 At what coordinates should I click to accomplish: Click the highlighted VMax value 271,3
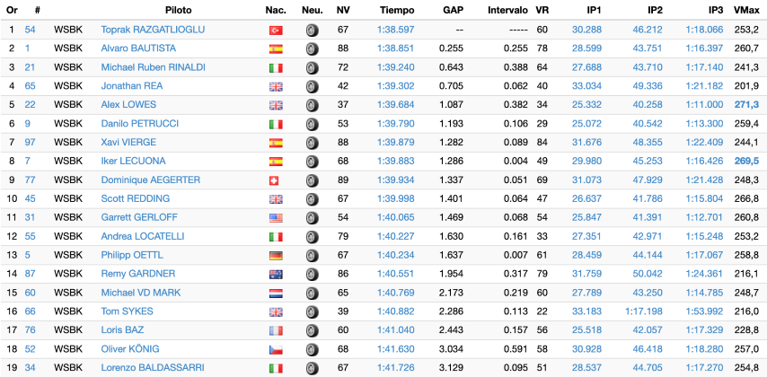click(x=746, y=105)
